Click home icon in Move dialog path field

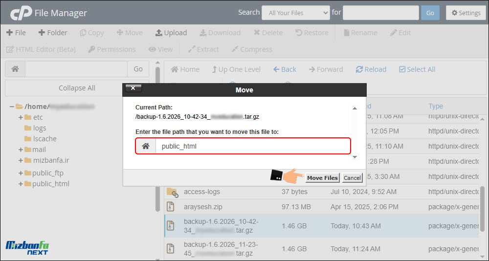coord(145,146)
